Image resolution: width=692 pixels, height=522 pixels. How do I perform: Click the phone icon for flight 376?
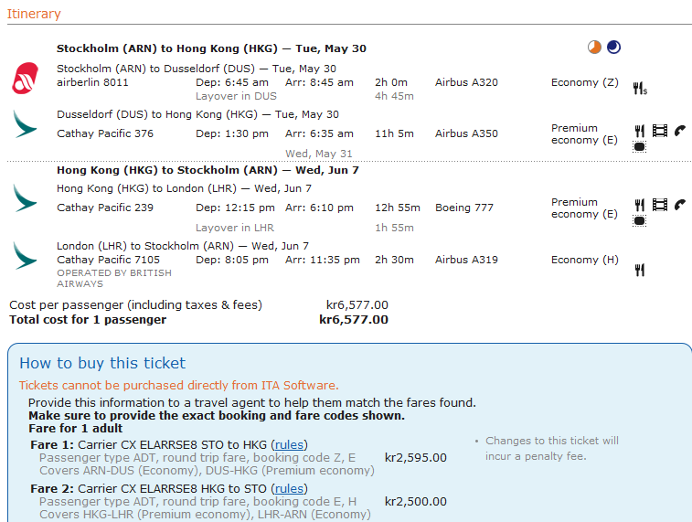tap(679, 131)
